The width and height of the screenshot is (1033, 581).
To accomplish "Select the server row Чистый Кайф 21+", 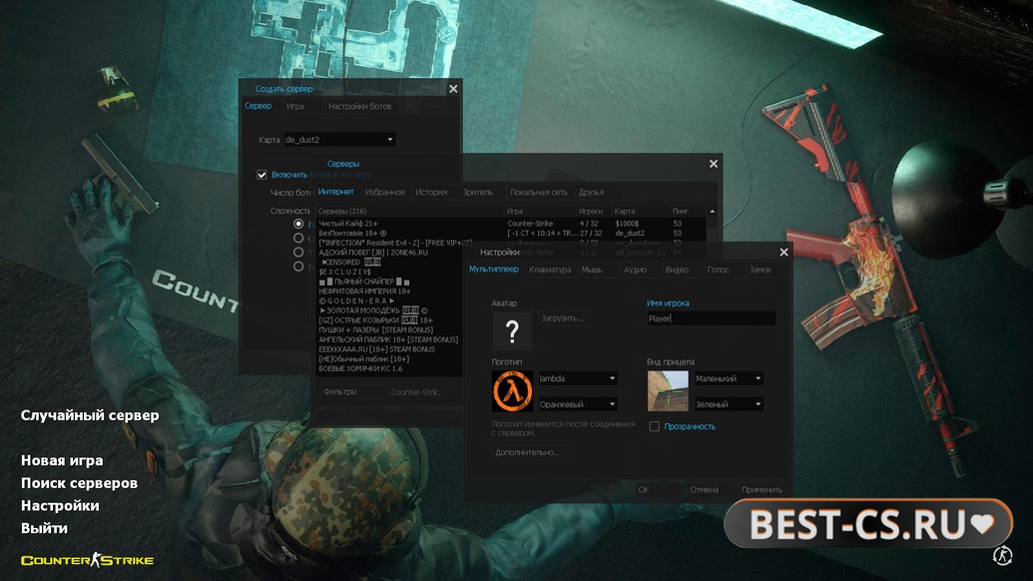I will pos(511,224).
